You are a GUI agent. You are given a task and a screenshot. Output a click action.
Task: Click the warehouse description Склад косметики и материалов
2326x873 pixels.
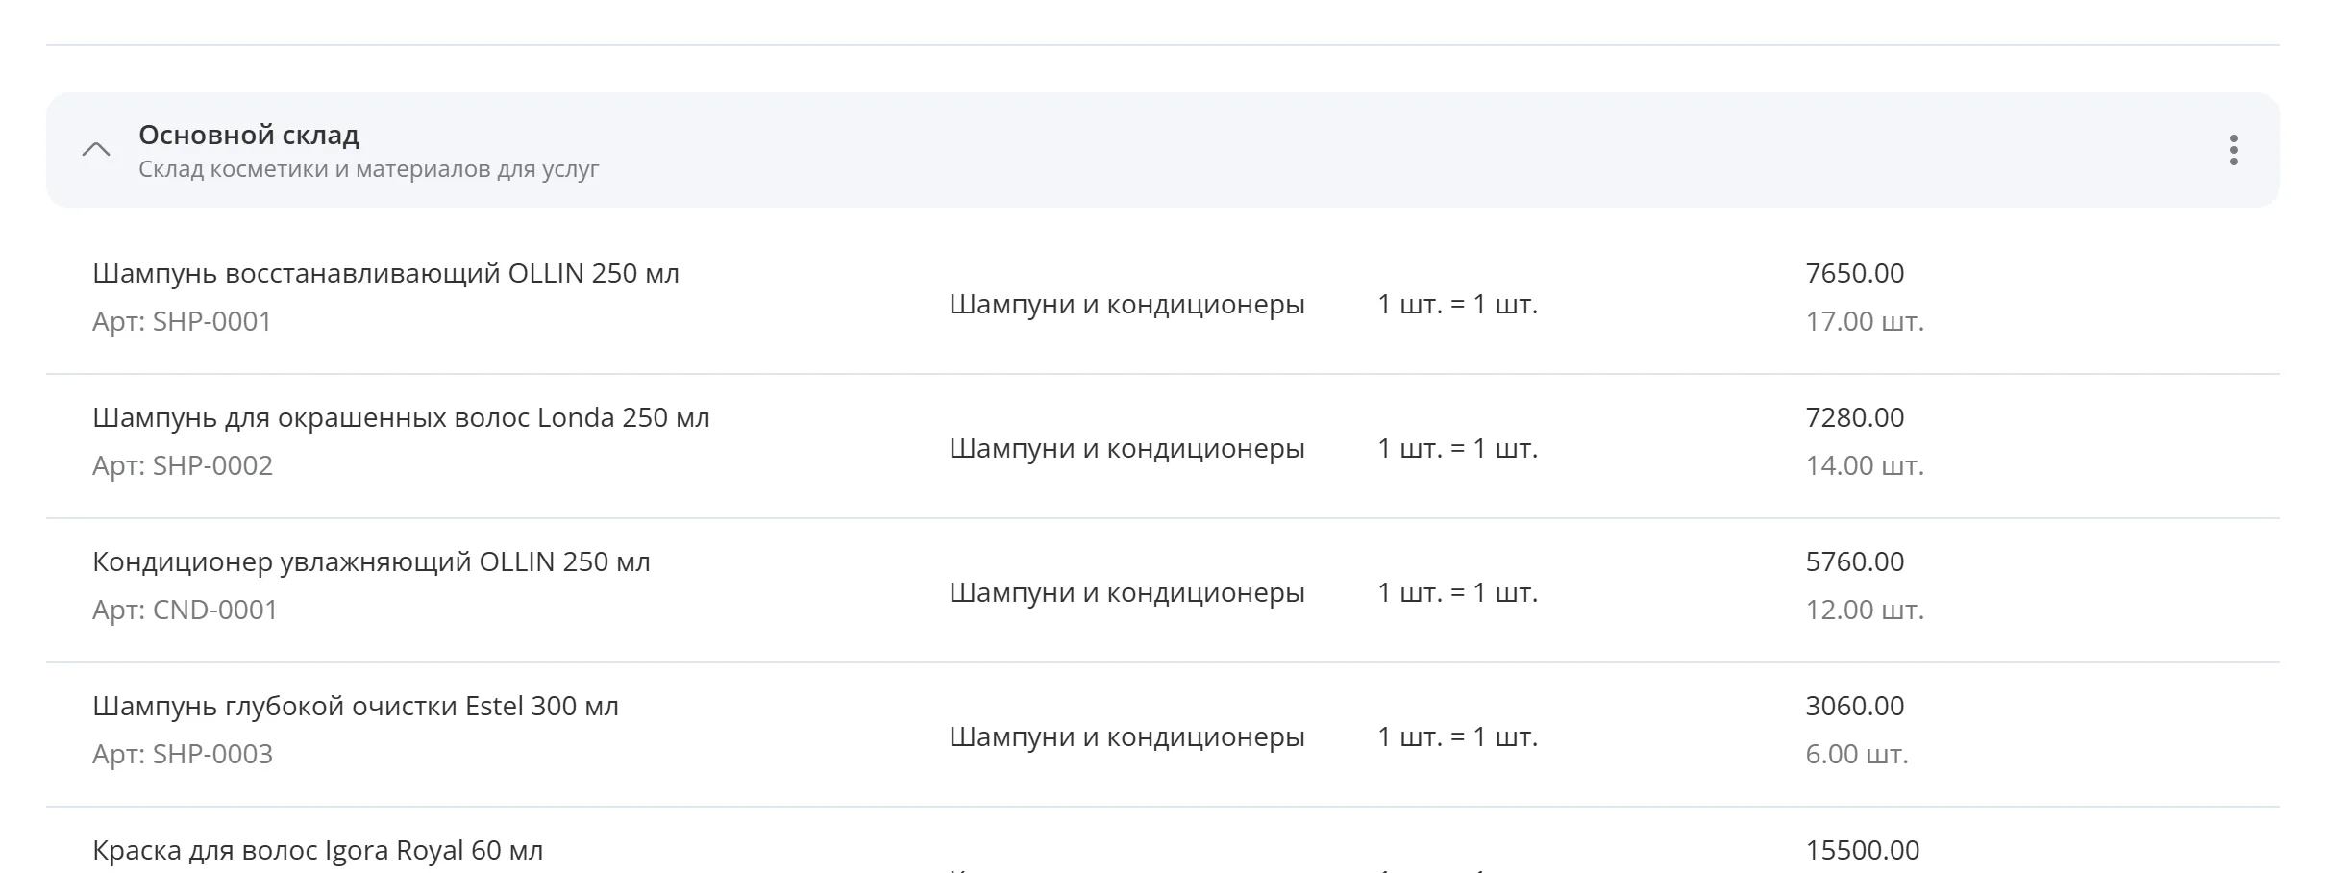pyautogui.click(x=368, y=169)
